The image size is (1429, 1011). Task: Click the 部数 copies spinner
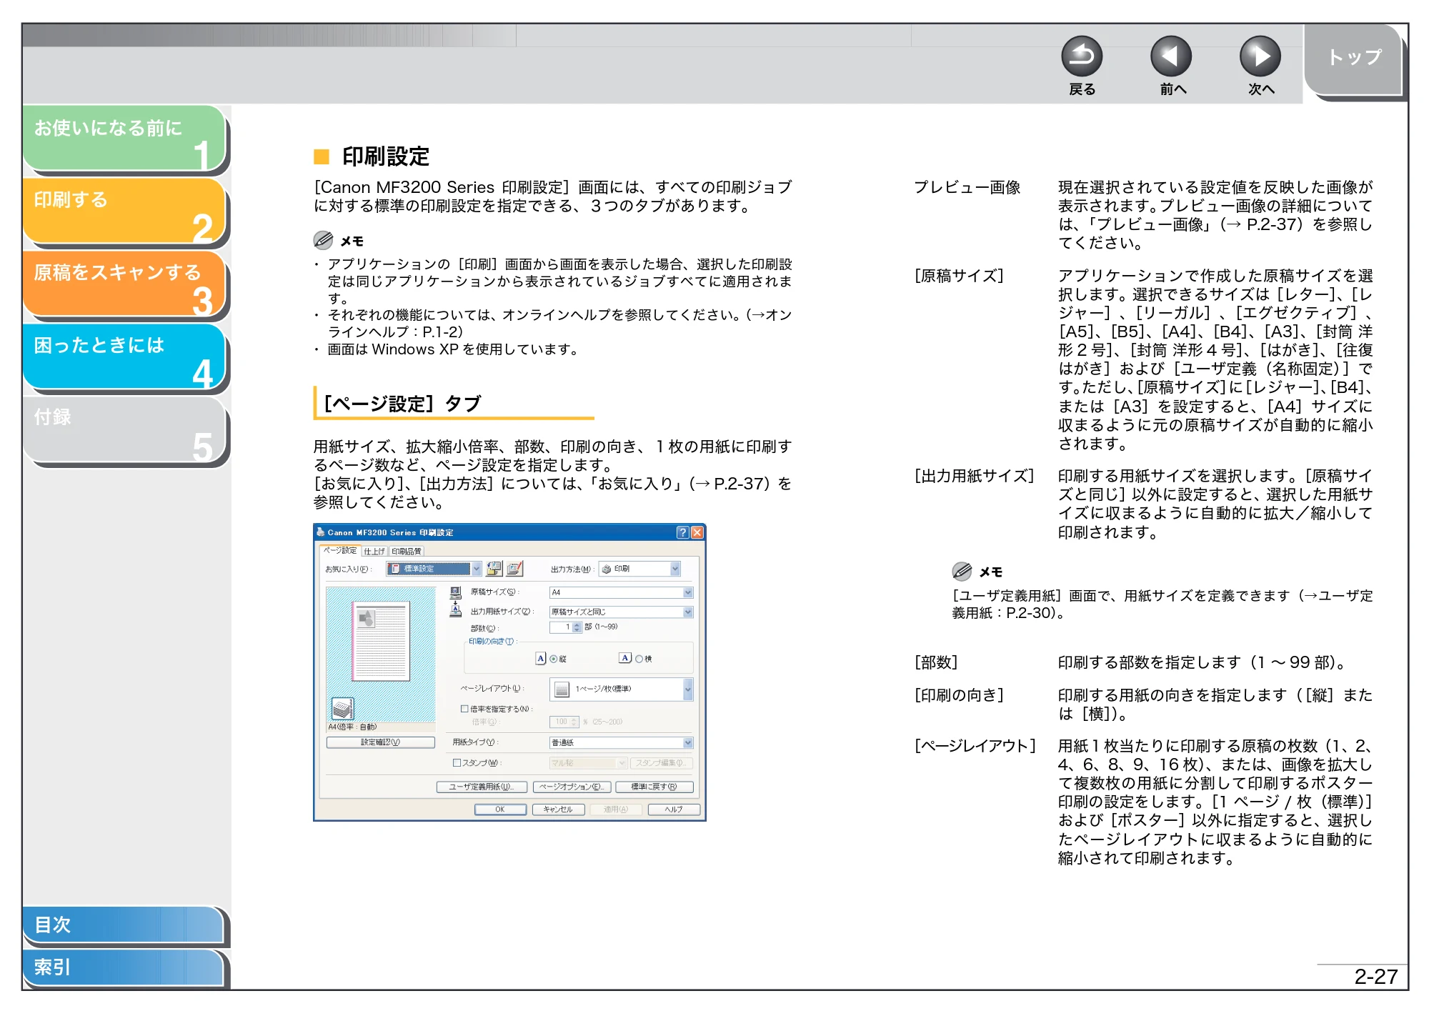pyautogui.click(x=577, y=627)
